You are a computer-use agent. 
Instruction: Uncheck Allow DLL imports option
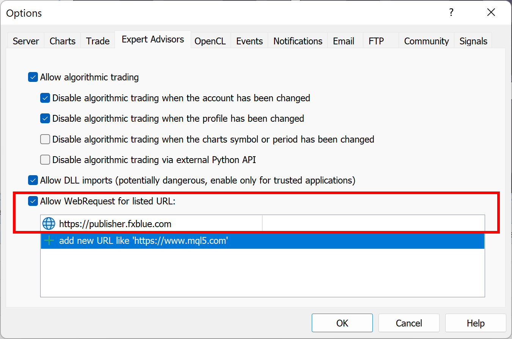point(33,180)
